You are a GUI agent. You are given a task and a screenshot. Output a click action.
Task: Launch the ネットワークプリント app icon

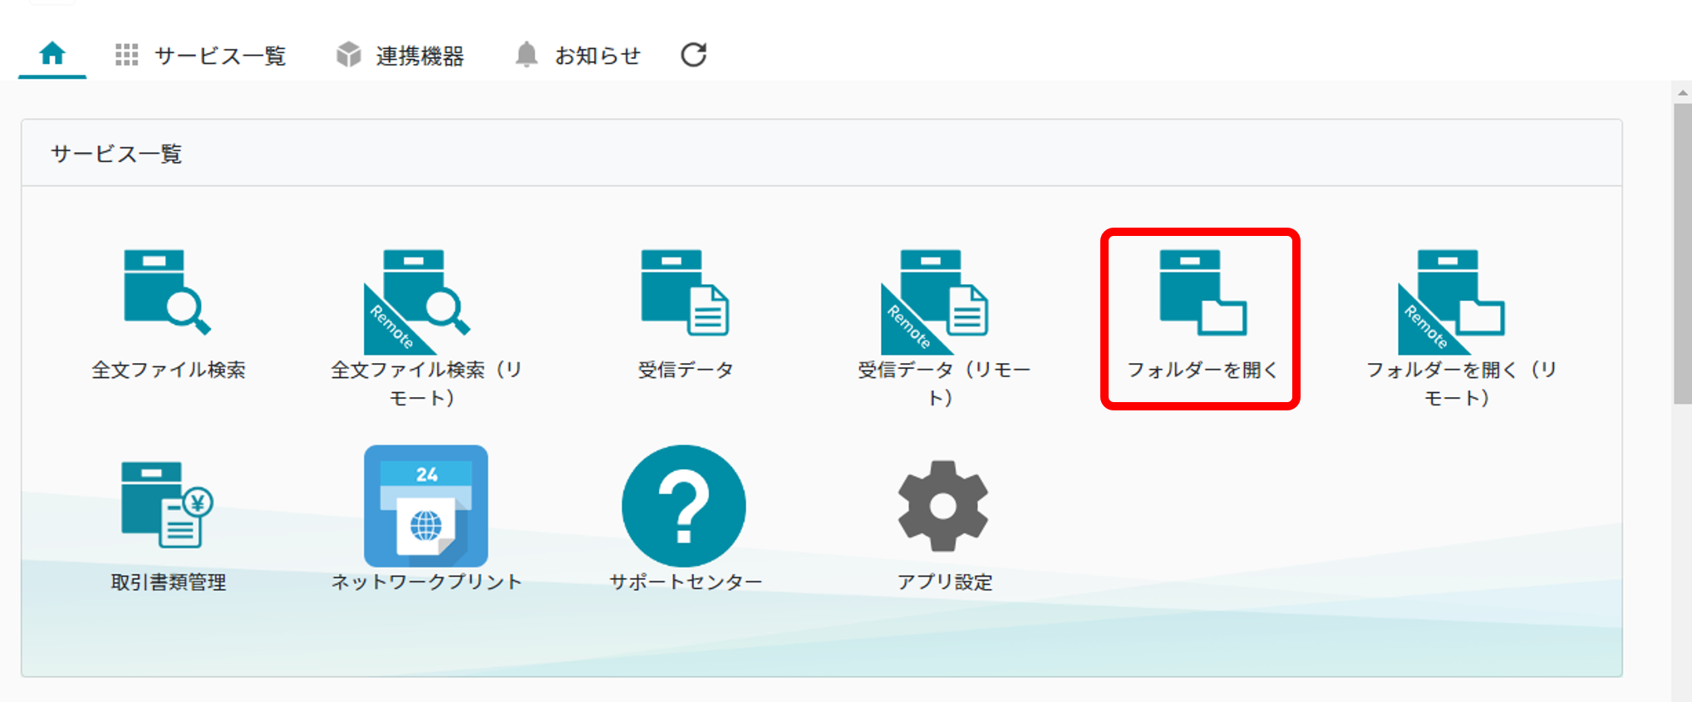point(425,505)
